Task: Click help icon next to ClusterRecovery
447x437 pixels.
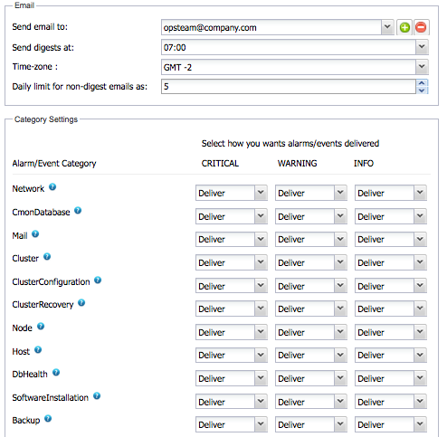Action: pyautogui.click(x=81, y=303)
